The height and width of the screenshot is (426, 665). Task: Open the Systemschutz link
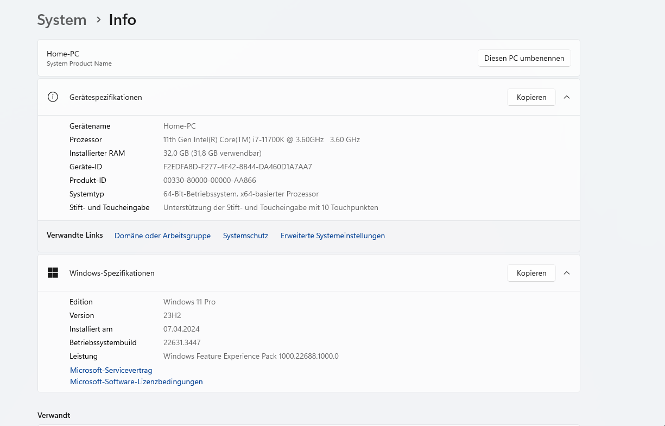click(245, 236)
